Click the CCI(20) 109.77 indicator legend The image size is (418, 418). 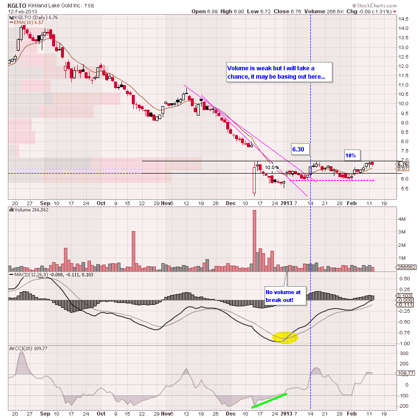30,349
